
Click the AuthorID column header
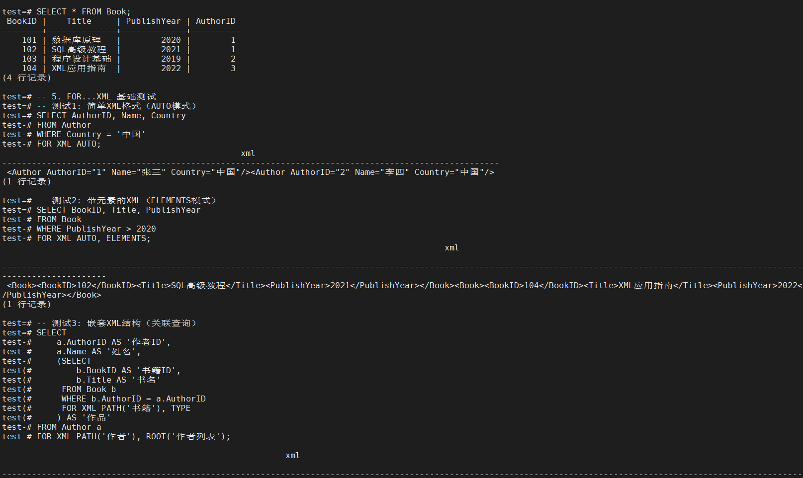point(215,21)
